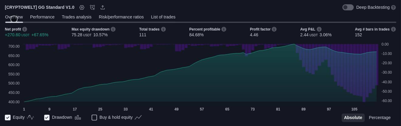This screenshot has height=126, width=401.
Task: Click info icon beside Percent profitable
Action: (x=224, y=29)
